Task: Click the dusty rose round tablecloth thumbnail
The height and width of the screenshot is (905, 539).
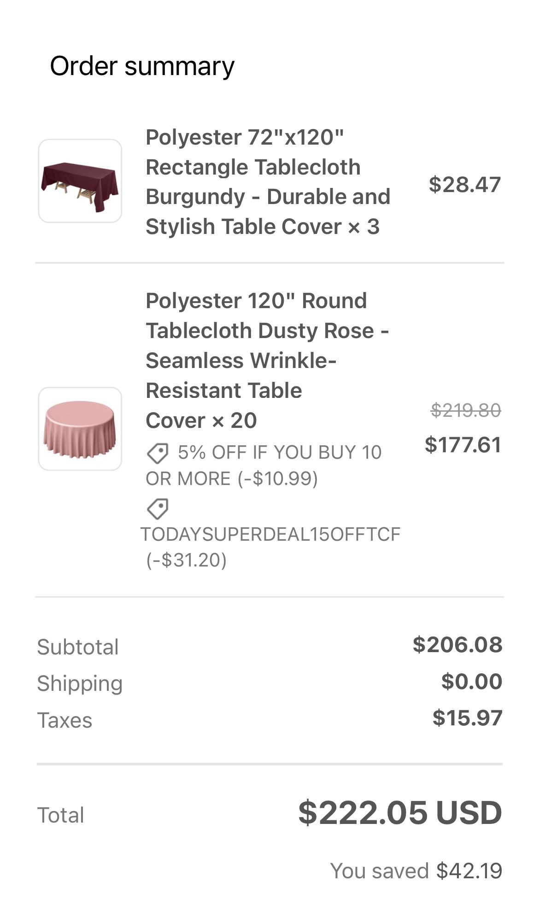Action: pos(80,429)
